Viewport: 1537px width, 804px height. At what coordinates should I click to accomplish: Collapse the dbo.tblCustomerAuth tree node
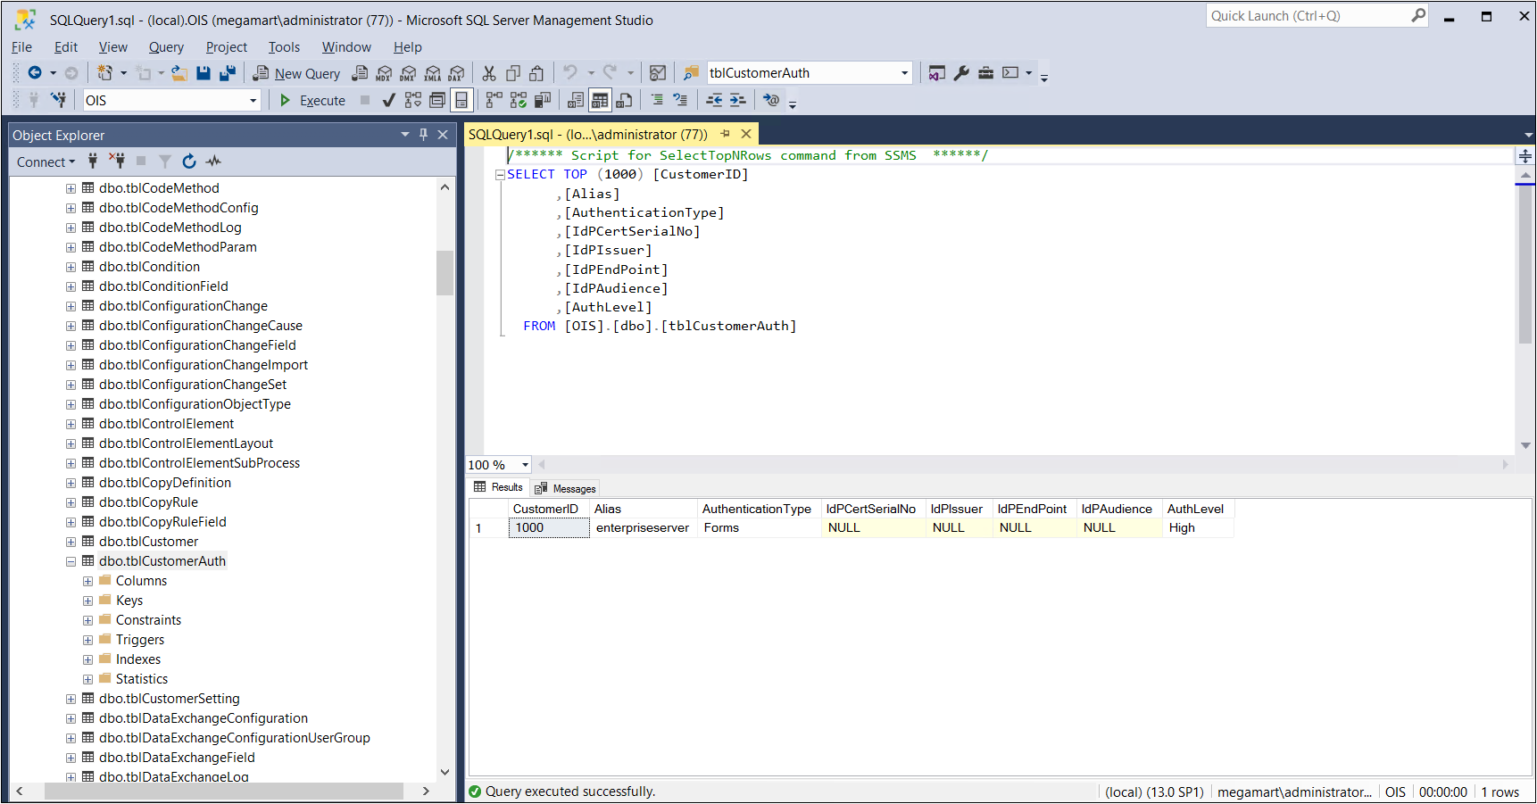[x=71, y=562]
